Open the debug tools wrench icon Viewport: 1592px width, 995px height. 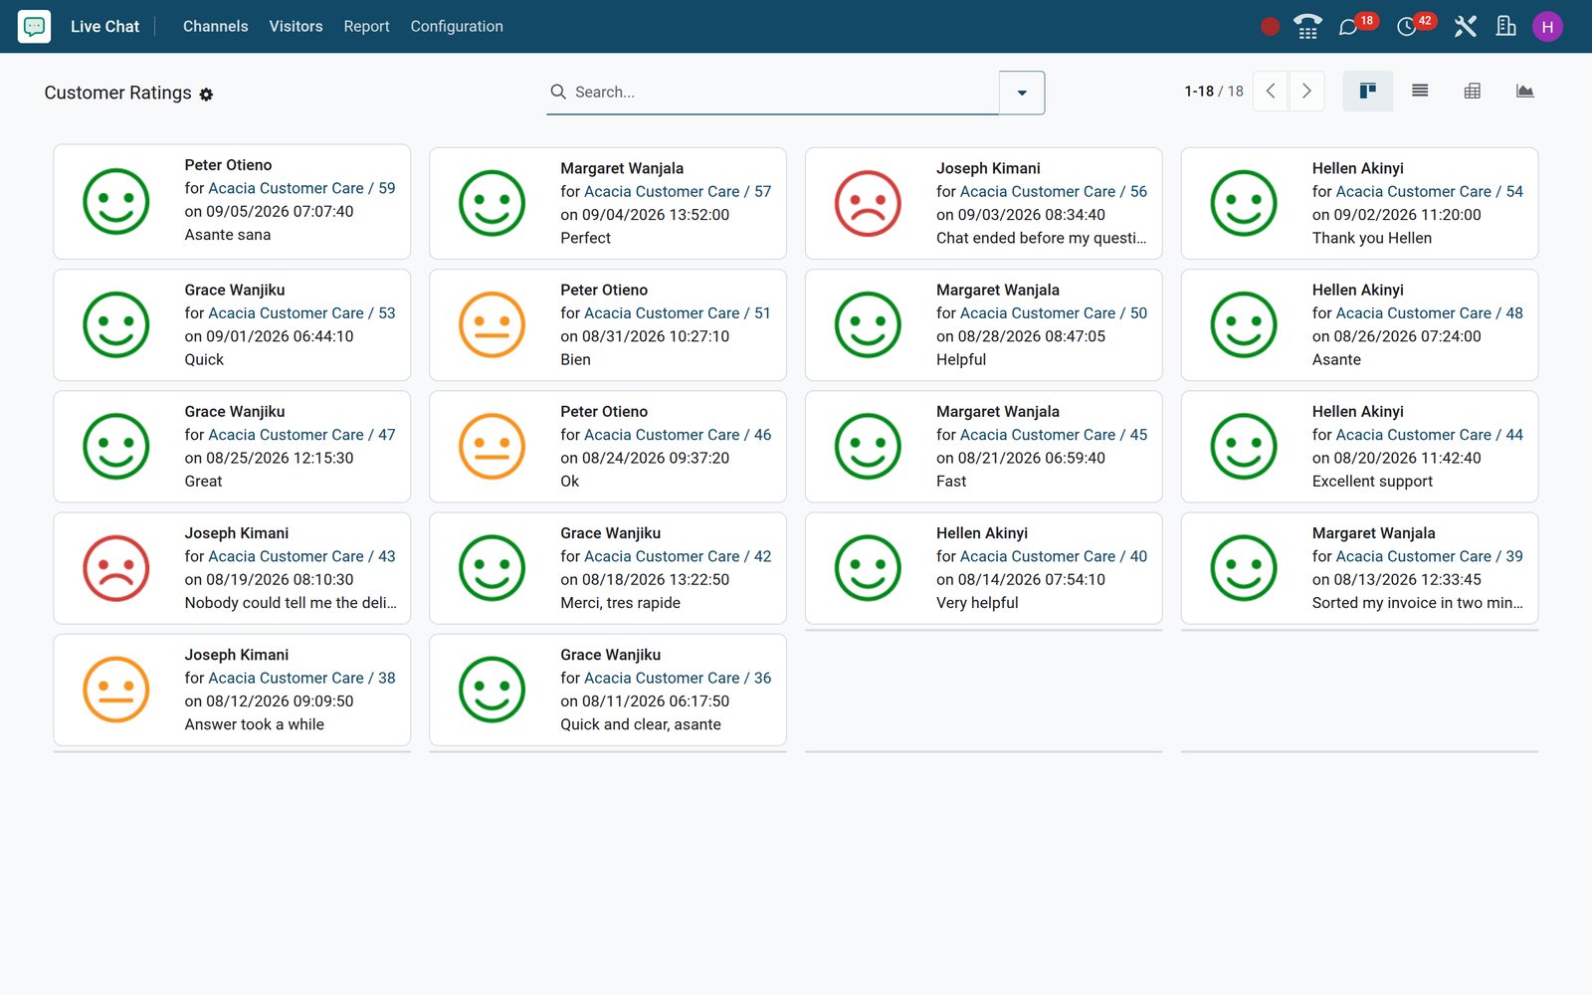coord(1465,27)
